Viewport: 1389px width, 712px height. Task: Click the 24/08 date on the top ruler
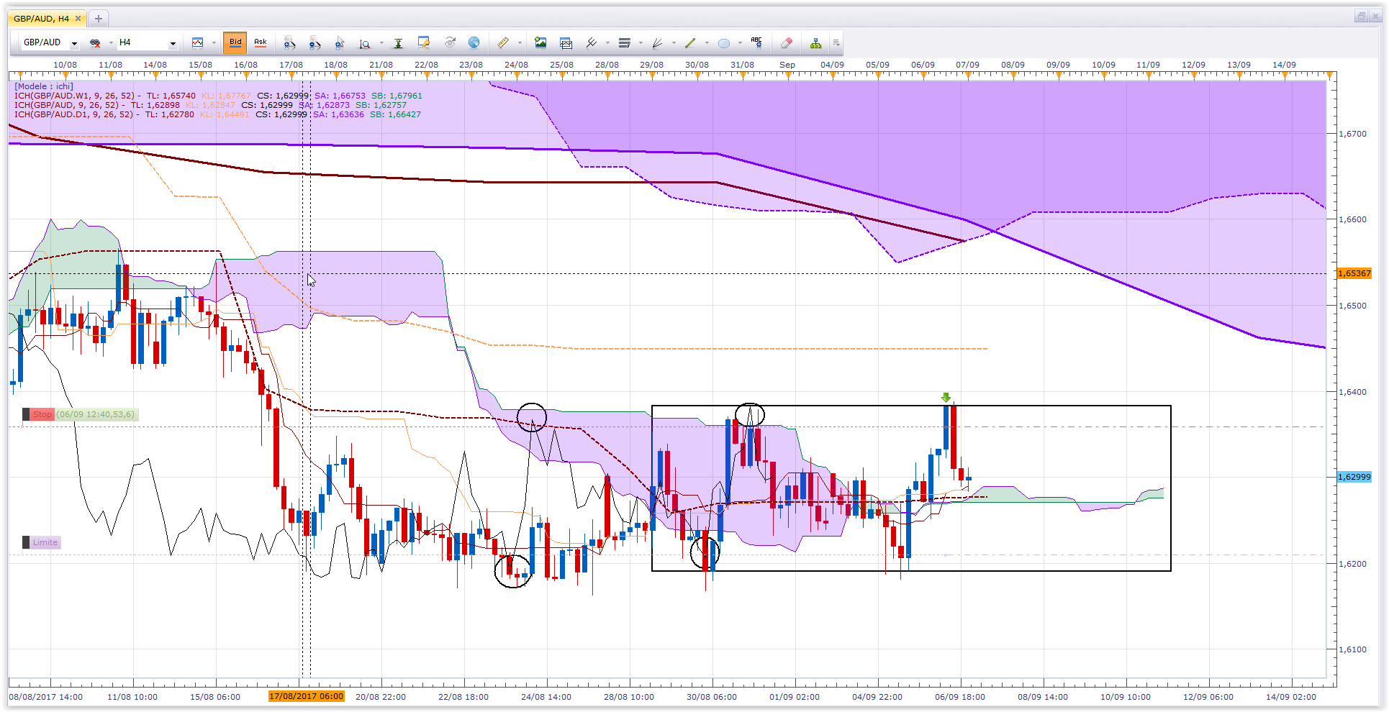(516, 65)
